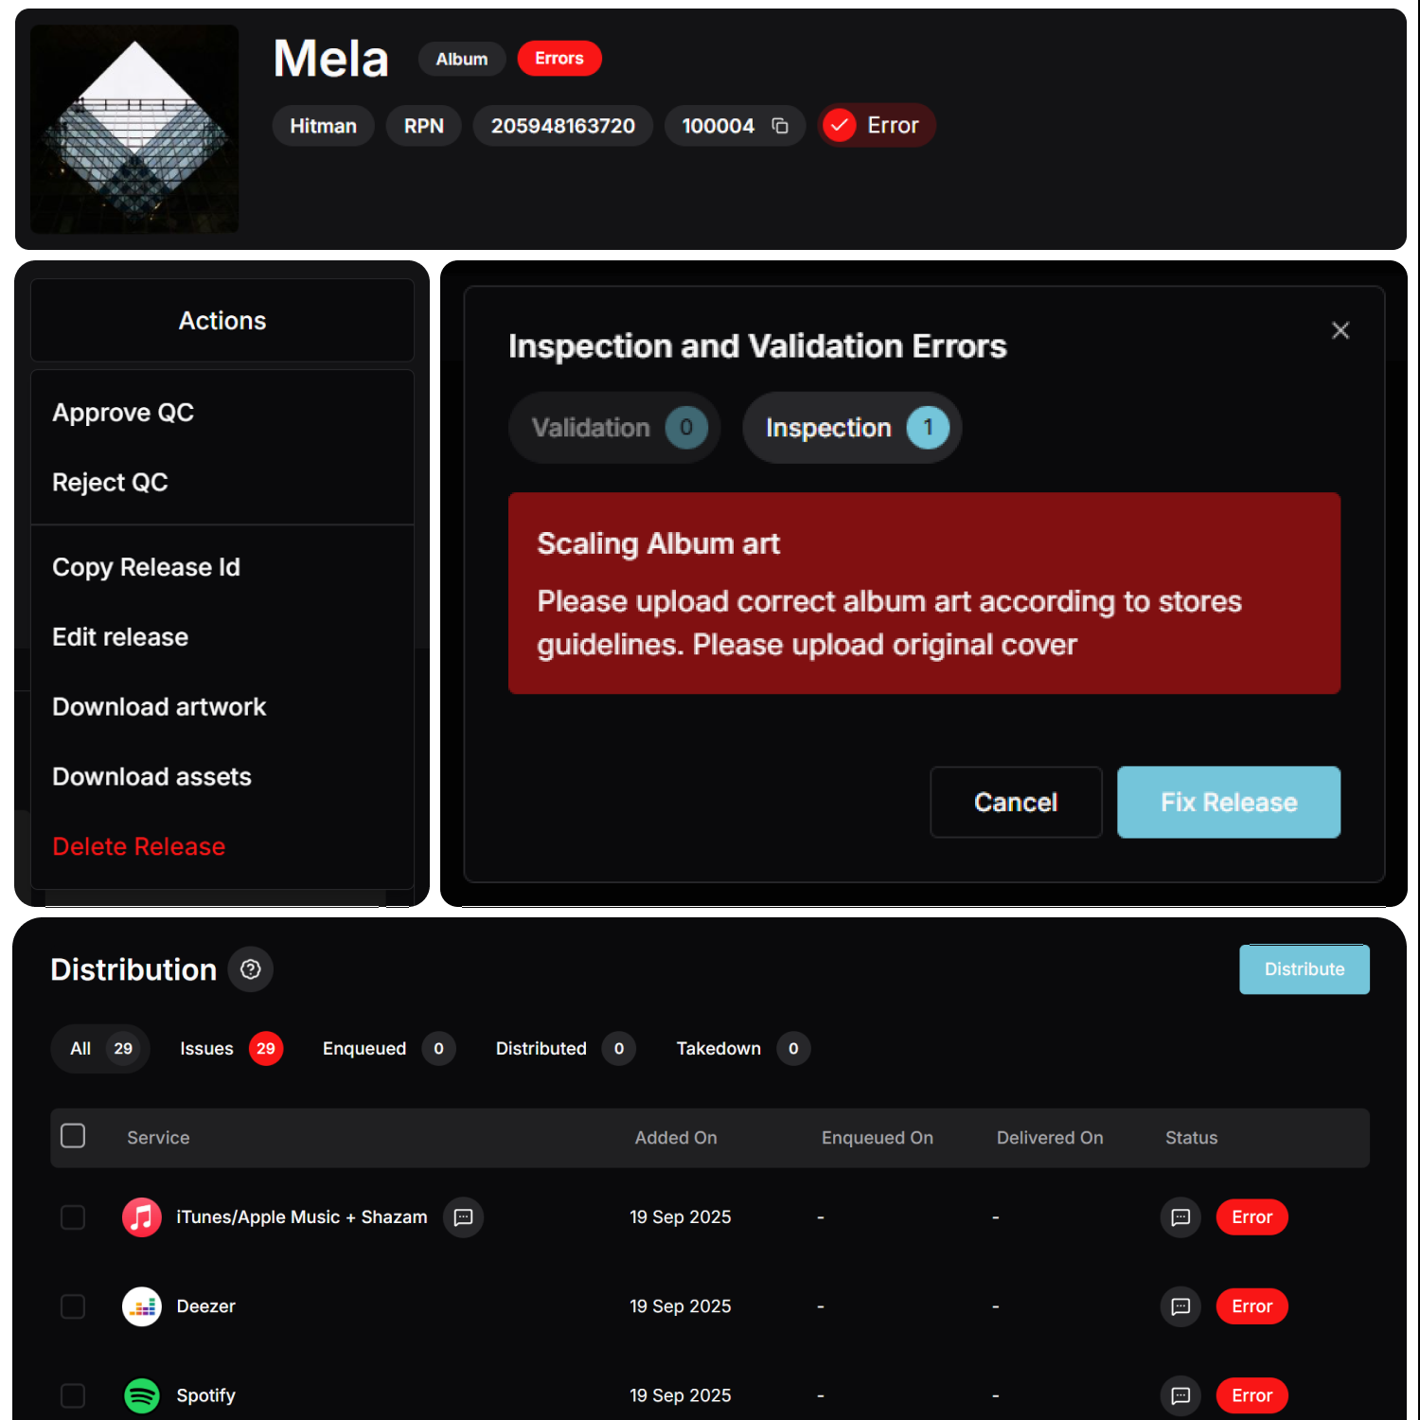
Task: Check the checkbox on the iTunes/Apple Music row
Action: (73, 1217)
